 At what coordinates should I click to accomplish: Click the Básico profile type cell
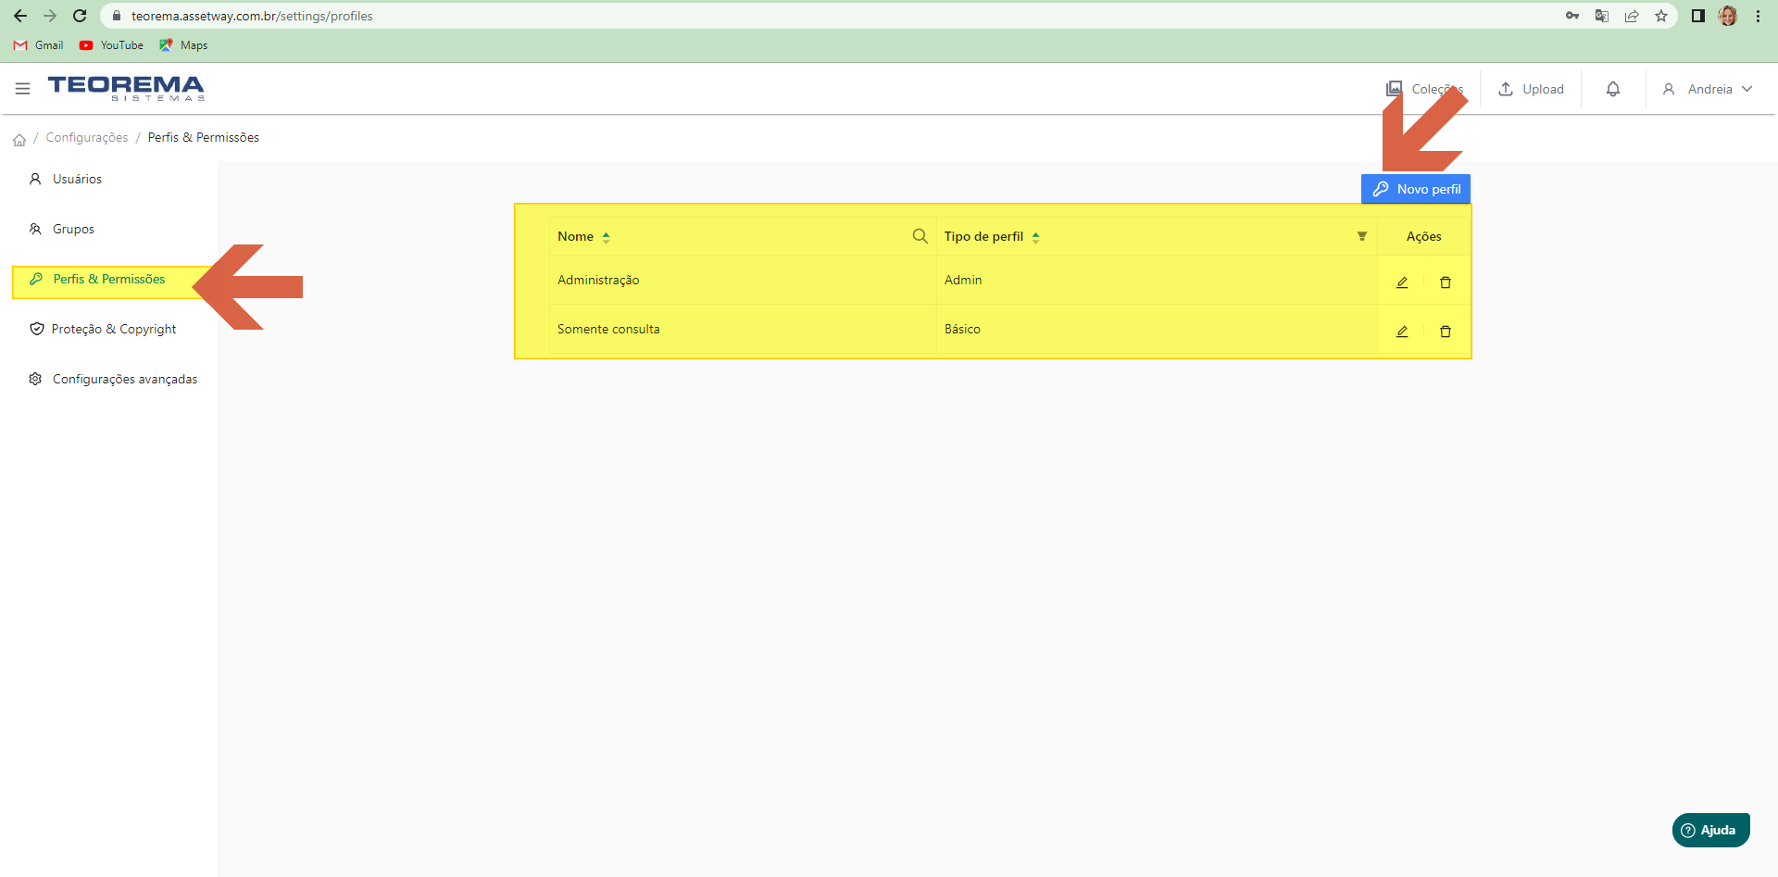(x=1157, y=329)
